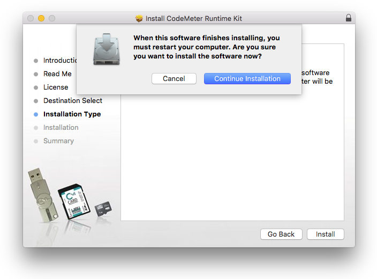Select the Installation Type step
The width and height of the screenshot is (377, 279).
point(72,114)
